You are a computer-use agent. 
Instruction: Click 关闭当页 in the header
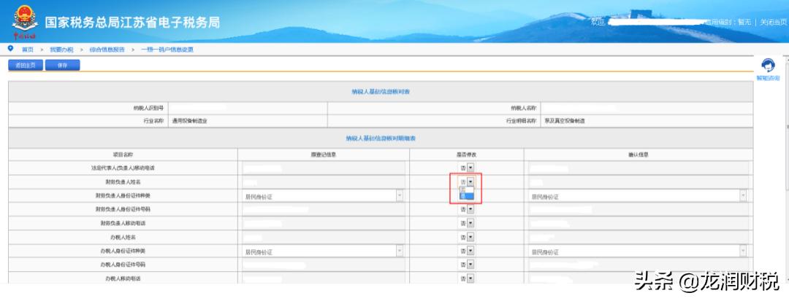tap(774, 22)
